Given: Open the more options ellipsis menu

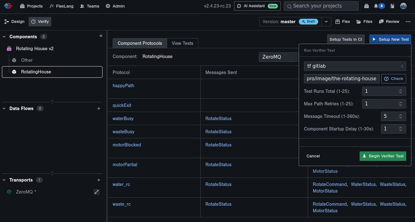Looking at the screenshot, I should (408, 22).
